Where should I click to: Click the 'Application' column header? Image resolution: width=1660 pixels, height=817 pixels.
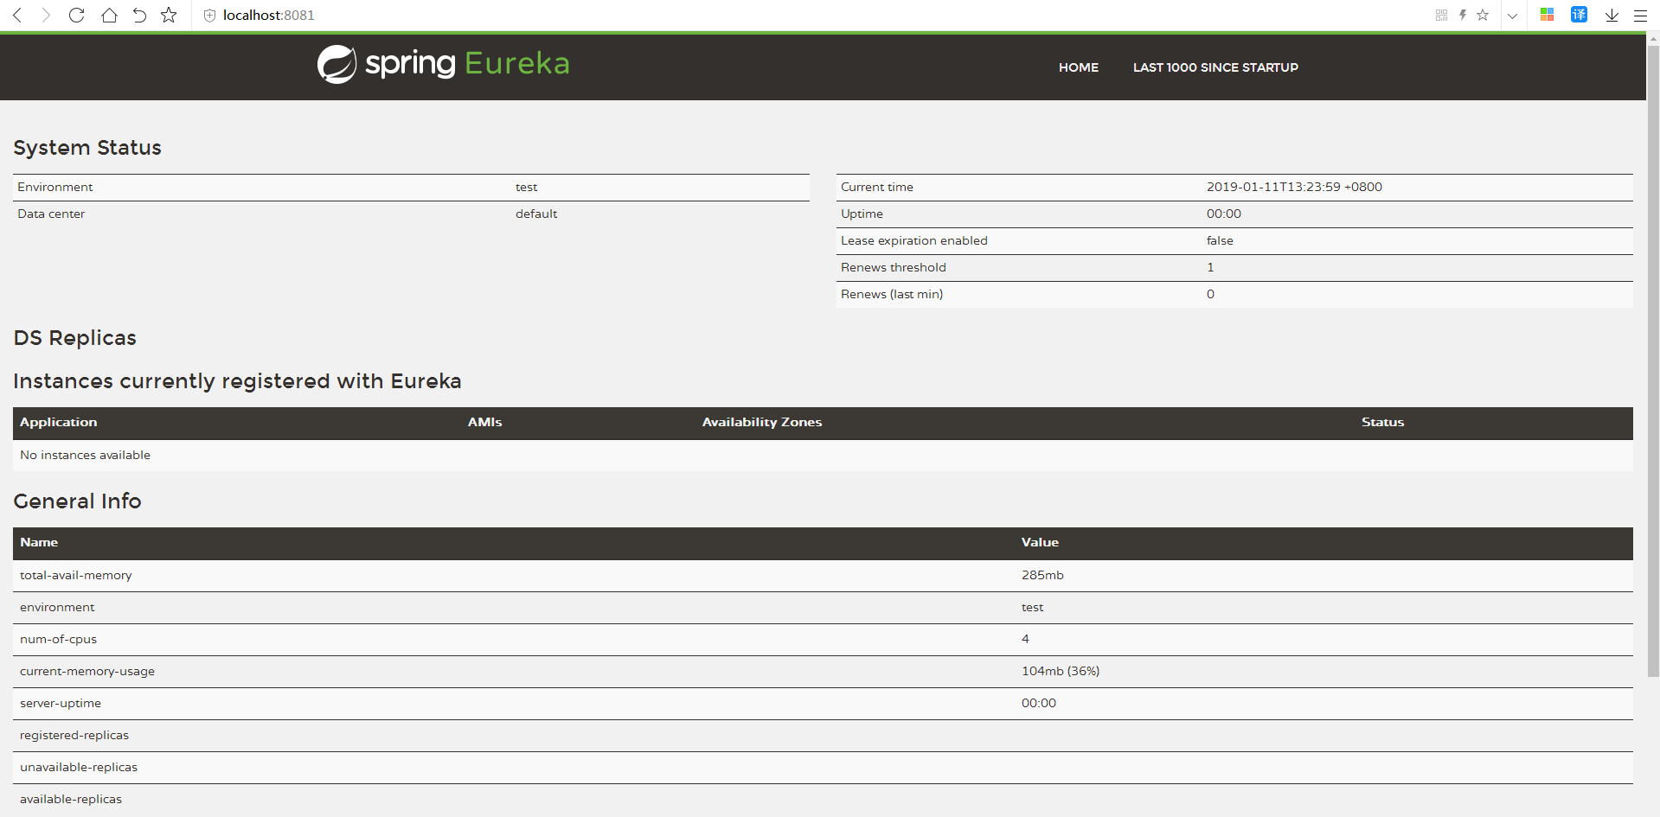point(59,422)
